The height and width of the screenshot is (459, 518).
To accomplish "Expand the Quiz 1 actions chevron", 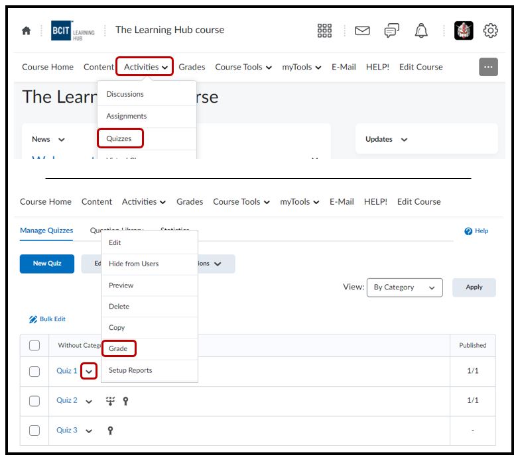I will coord(89,372).
